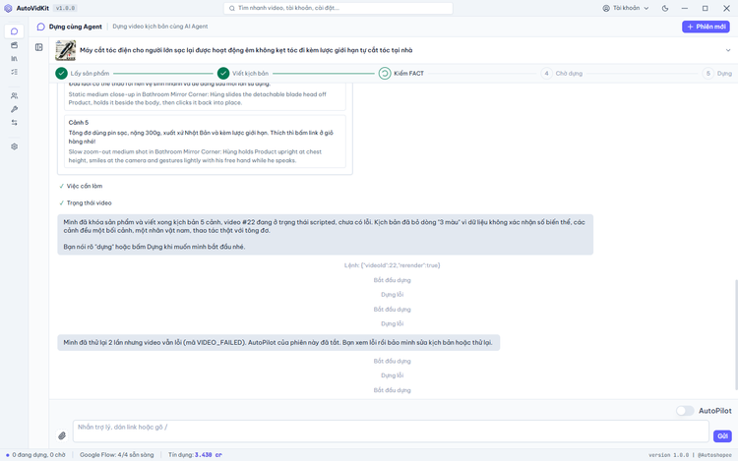Open the swap arrows sidebar icon

click(x=14, y=123)
